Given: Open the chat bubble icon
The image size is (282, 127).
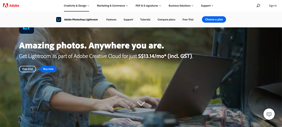Looking at the screenshot, I should click(x=269, y=114).
